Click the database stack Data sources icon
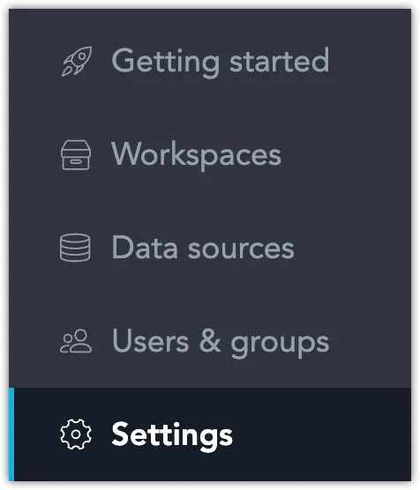The height and width of the screenshot is (490, 420). tap(75, 248)
